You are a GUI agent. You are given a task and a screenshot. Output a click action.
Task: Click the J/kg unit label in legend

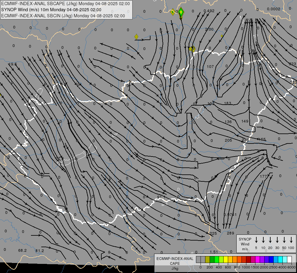point(175,268)
